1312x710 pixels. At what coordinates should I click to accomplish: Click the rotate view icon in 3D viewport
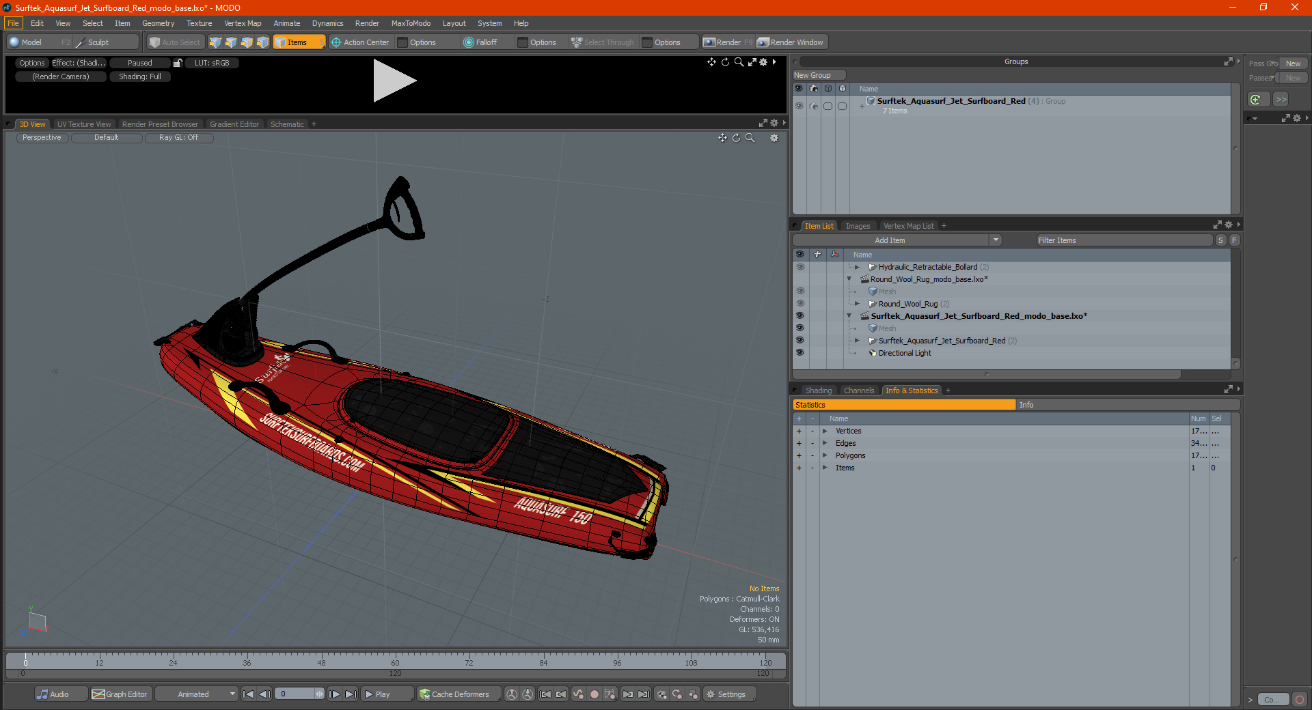(737, 138)
